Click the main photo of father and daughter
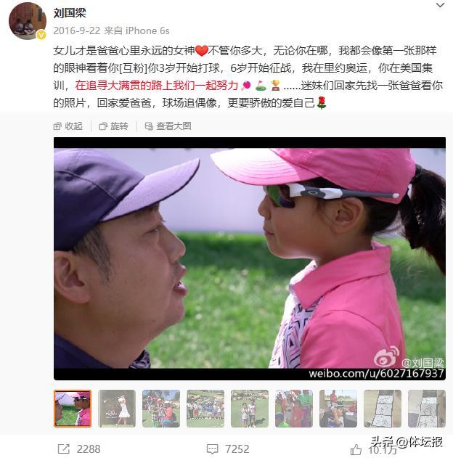The width and height of the screenshot is (453, 458). (x=250, y=258)
